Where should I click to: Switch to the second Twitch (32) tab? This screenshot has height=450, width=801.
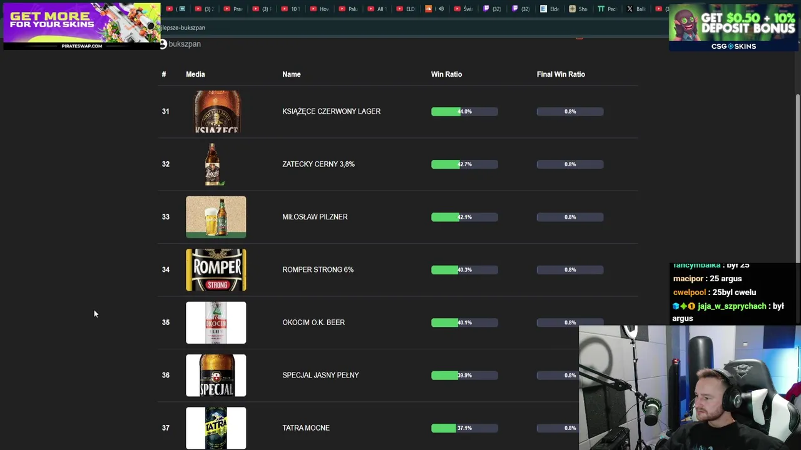click(520, 9)
